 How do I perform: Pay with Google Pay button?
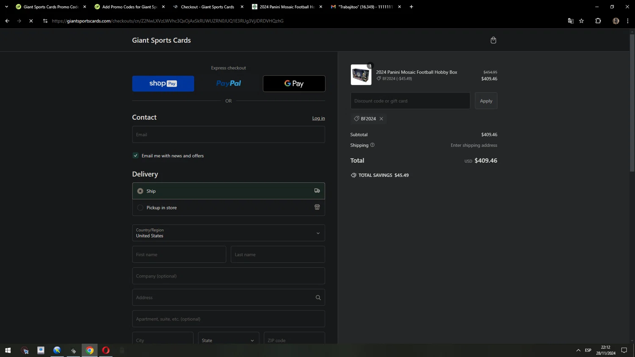[294, 84]
